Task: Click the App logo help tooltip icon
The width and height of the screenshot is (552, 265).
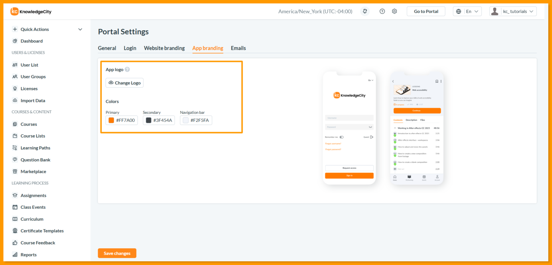Action: click(x=127, y=70)
